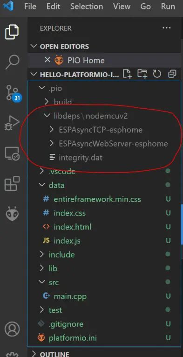Screen dimensions: 183x357
Task: Open integrity.dat file
Action: pos(81,157)
